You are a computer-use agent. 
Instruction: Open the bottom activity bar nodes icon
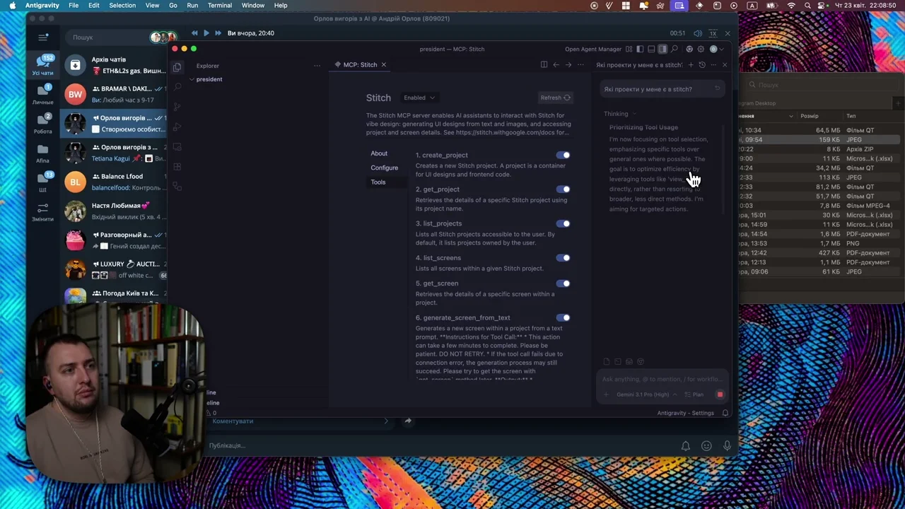(x=177, y=187)
